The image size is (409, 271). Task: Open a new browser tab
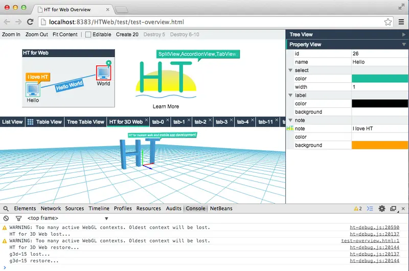click(x=121, y=10)
